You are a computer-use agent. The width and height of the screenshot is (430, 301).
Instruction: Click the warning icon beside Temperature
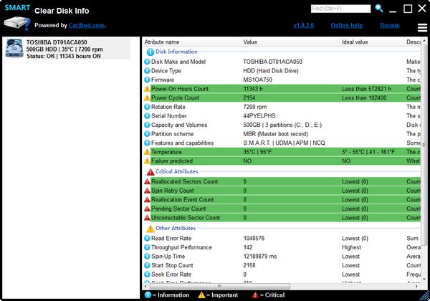[147, 153]
